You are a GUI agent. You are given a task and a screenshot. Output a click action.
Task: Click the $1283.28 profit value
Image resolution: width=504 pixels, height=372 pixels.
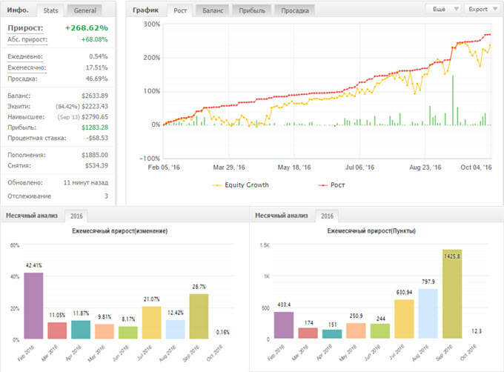point(95,127)
